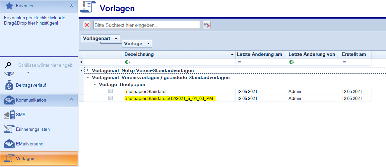The image size is (386, 167).
Task: Click the Kommunikation section header
Action: (x=39, y=100)
